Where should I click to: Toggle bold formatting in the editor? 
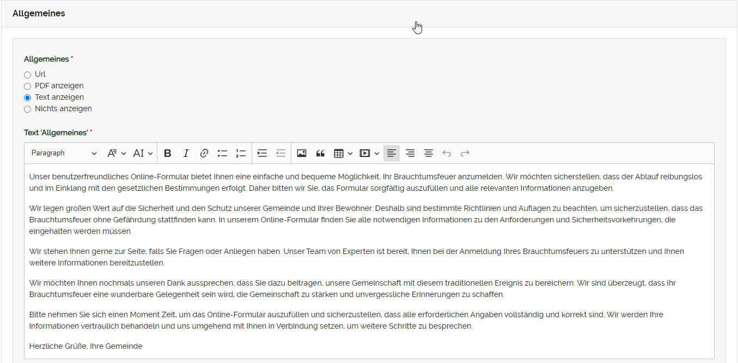(168, 153)
